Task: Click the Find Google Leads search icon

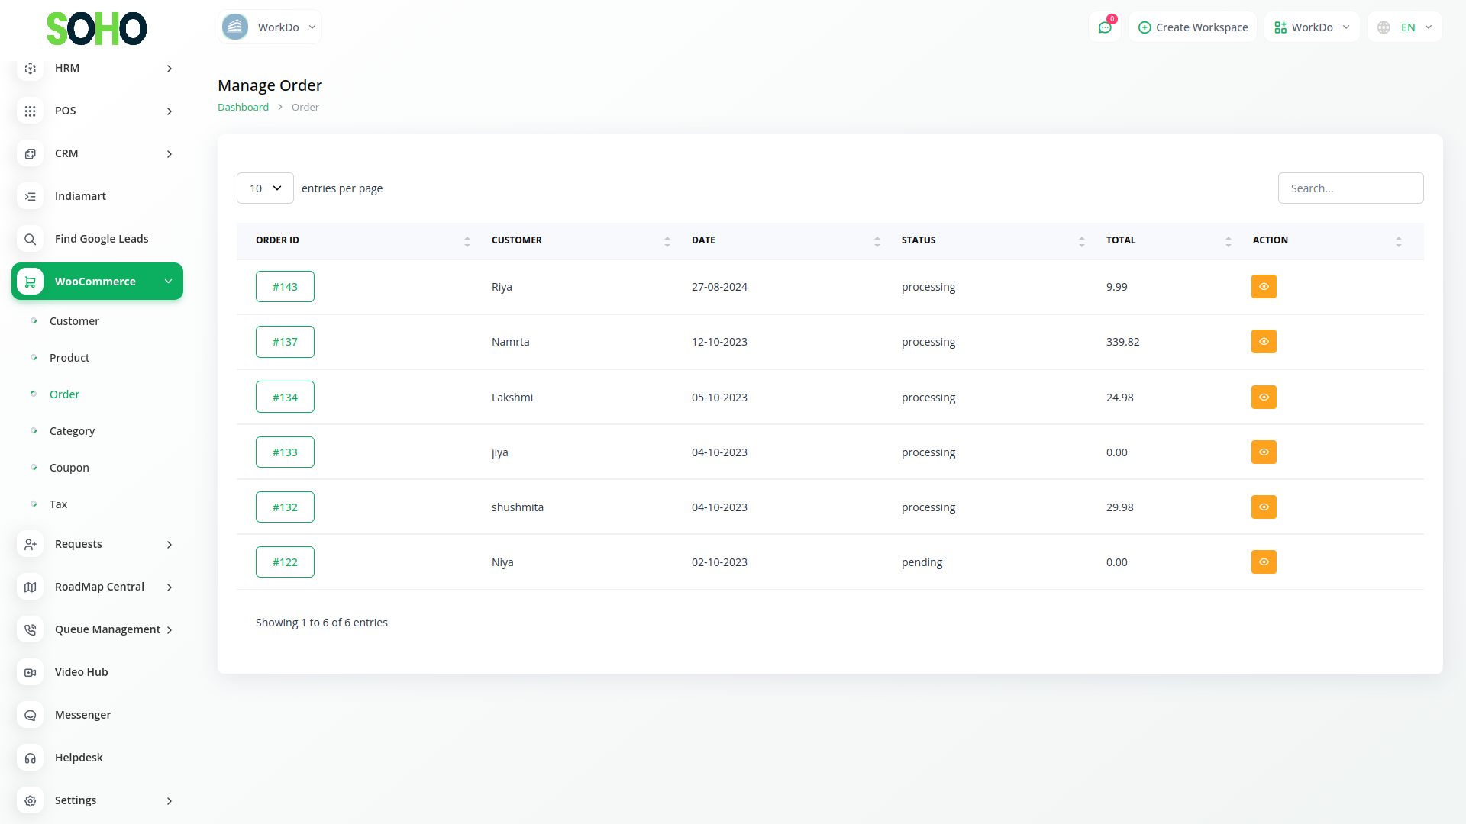Action: click(30, 239)
